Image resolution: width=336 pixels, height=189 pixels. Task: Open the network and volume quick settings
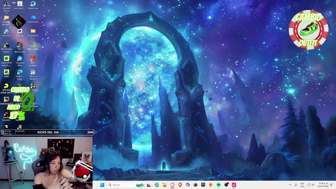click(x=311, y=185)
